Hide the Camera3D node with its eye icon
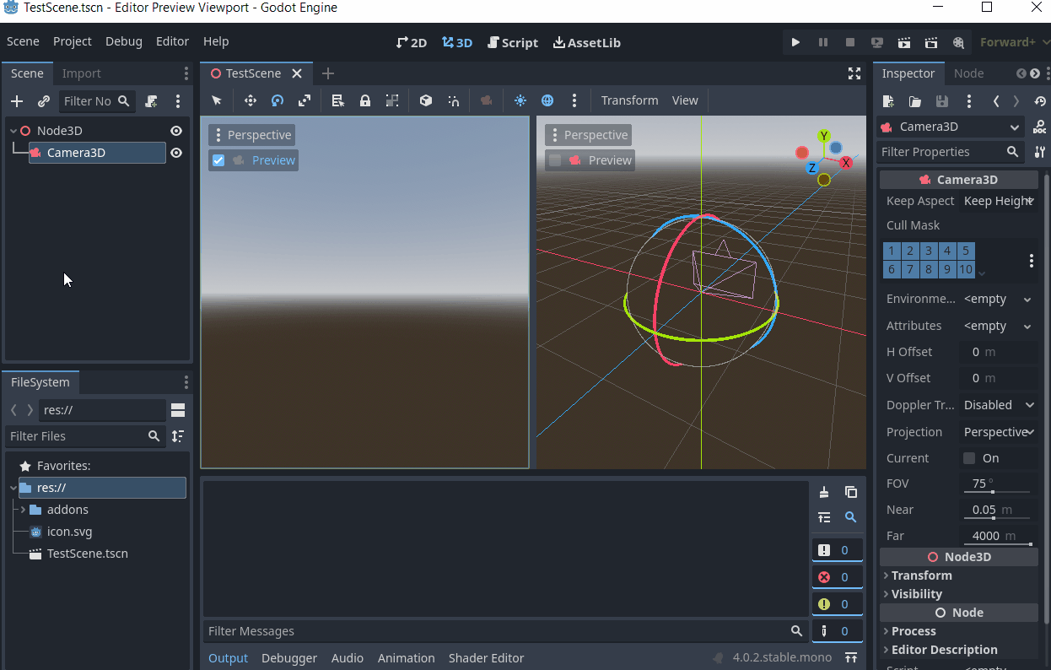Image resolution: width=1051 pixels, height=670 pixels. coord(175,153)
